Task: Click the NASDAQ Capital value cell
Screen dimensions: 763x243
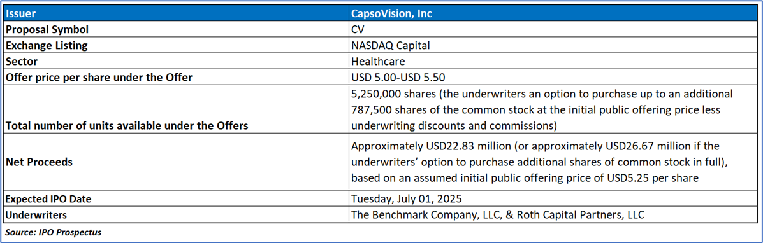Action: coord(555,46)
